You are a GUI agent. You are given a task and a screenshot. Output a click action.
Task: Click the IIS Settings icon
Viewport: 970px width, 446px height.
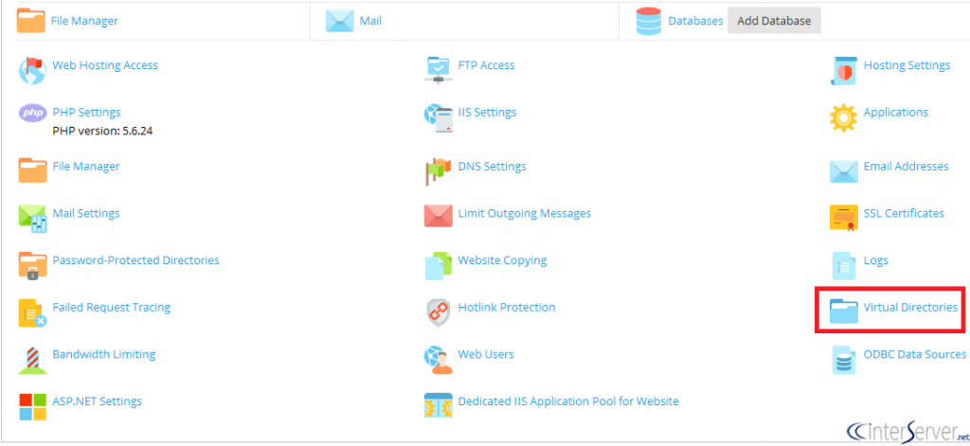point(439,117)
